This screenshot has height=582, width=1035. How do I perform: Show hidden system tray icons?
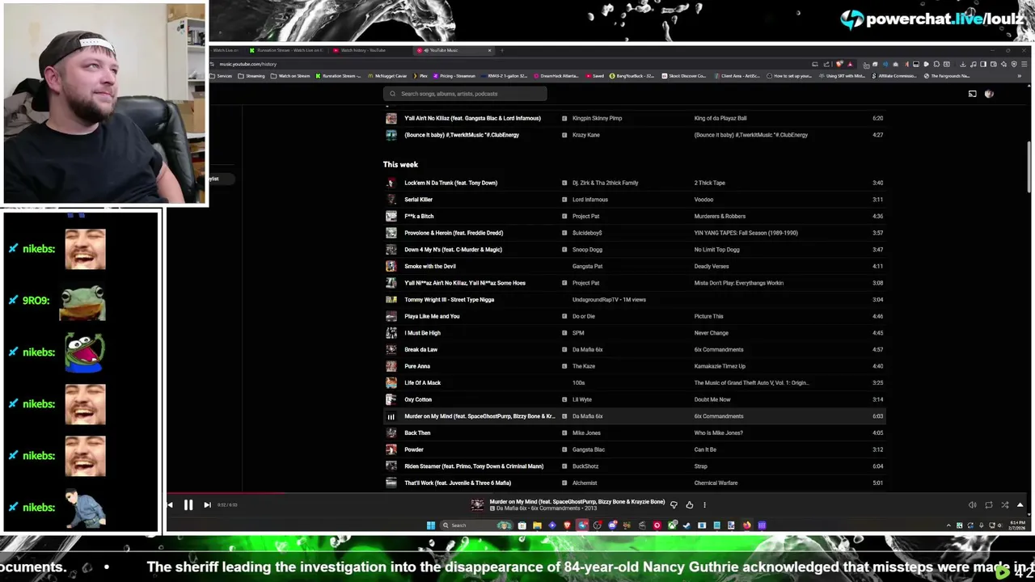948,525
